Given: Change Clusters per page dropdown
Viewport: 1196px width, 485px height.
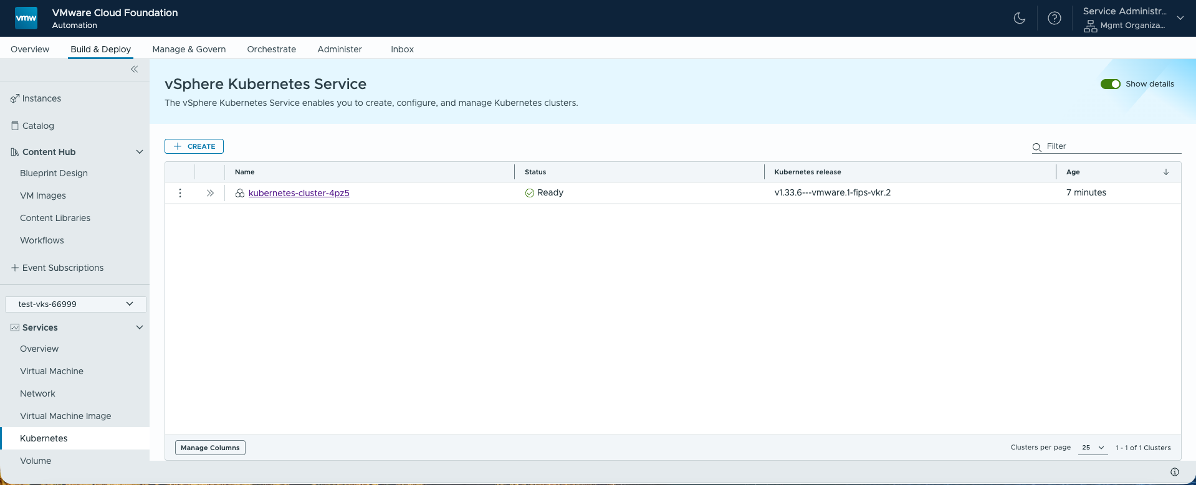Looking at the screenshot, I should pyautogui.click(x=1093, y=448).
